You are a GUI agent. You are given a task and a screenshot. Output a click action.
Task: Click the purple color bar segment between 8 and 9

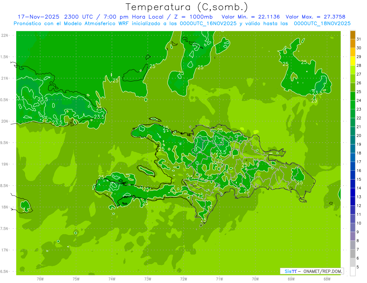tap(353, 237)
